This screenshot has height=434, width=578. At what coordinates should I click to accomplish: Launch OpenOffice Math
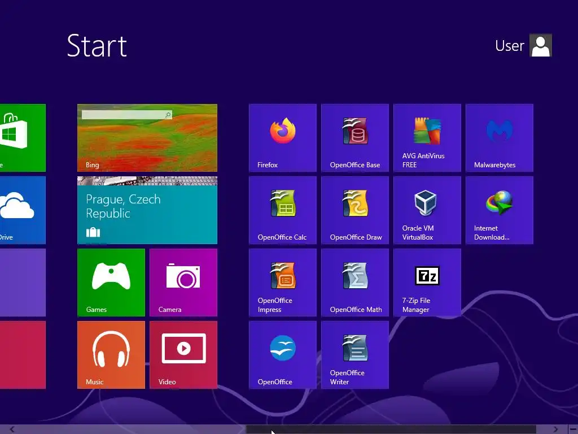pyautogui.click(x=355, y=283)
